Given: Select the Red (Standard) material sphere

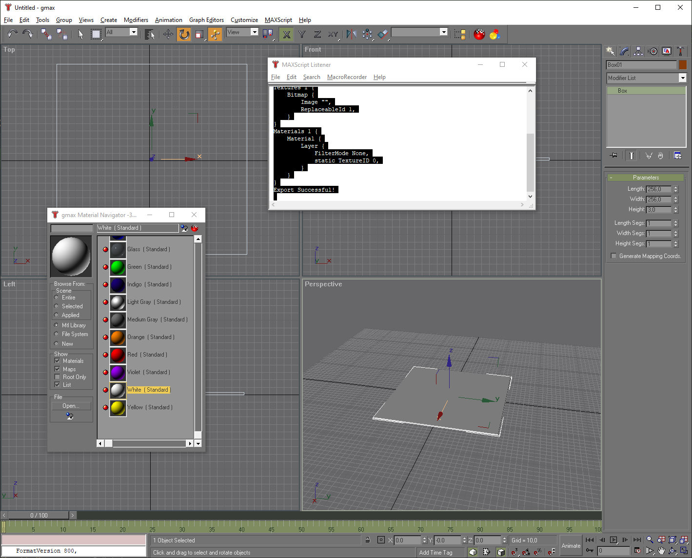Looking at the screenshot, I should [x=118, y=355].
